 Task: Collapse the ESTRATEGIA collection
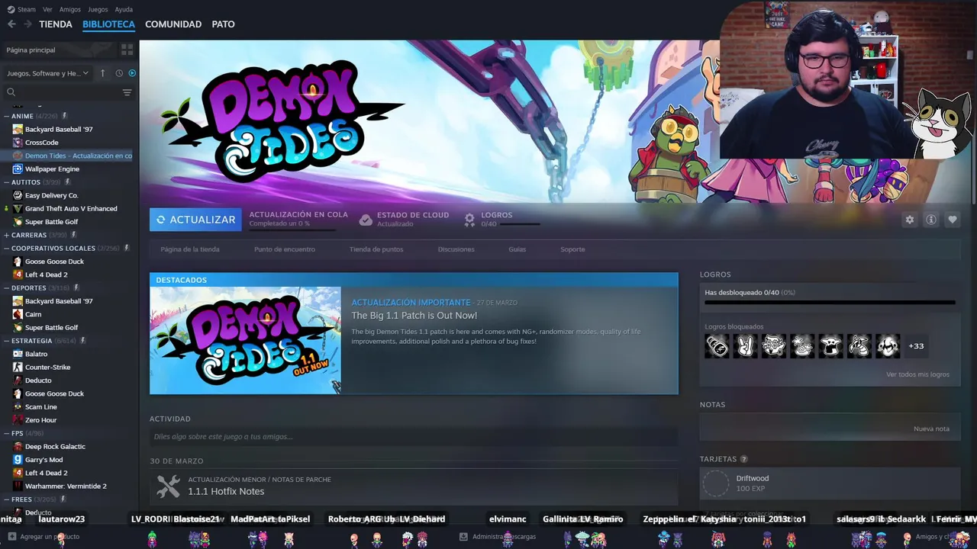point(7,341)
